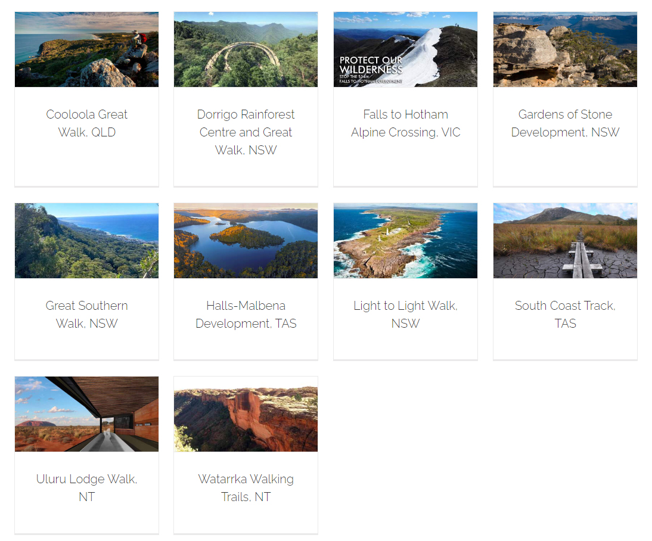This screenshot has height=541, width=652.
Task: Open the Light to Light Walk, NSW page
Action: pos(405,314)
